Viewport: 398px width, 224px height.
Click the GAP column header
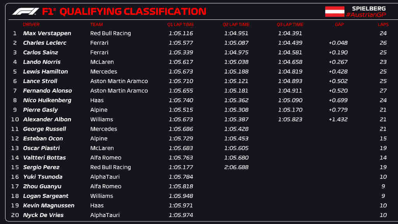click(x=339, y=24)
